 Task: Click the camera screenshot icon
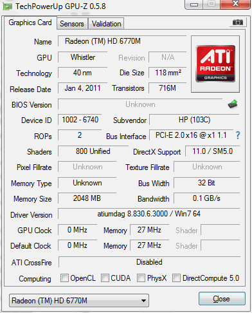click(238, 23)
